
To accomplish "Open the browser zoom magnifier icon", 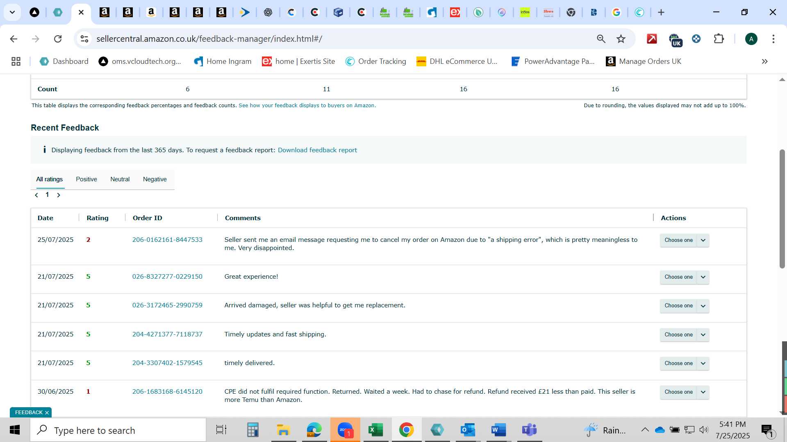I will 601,39.
